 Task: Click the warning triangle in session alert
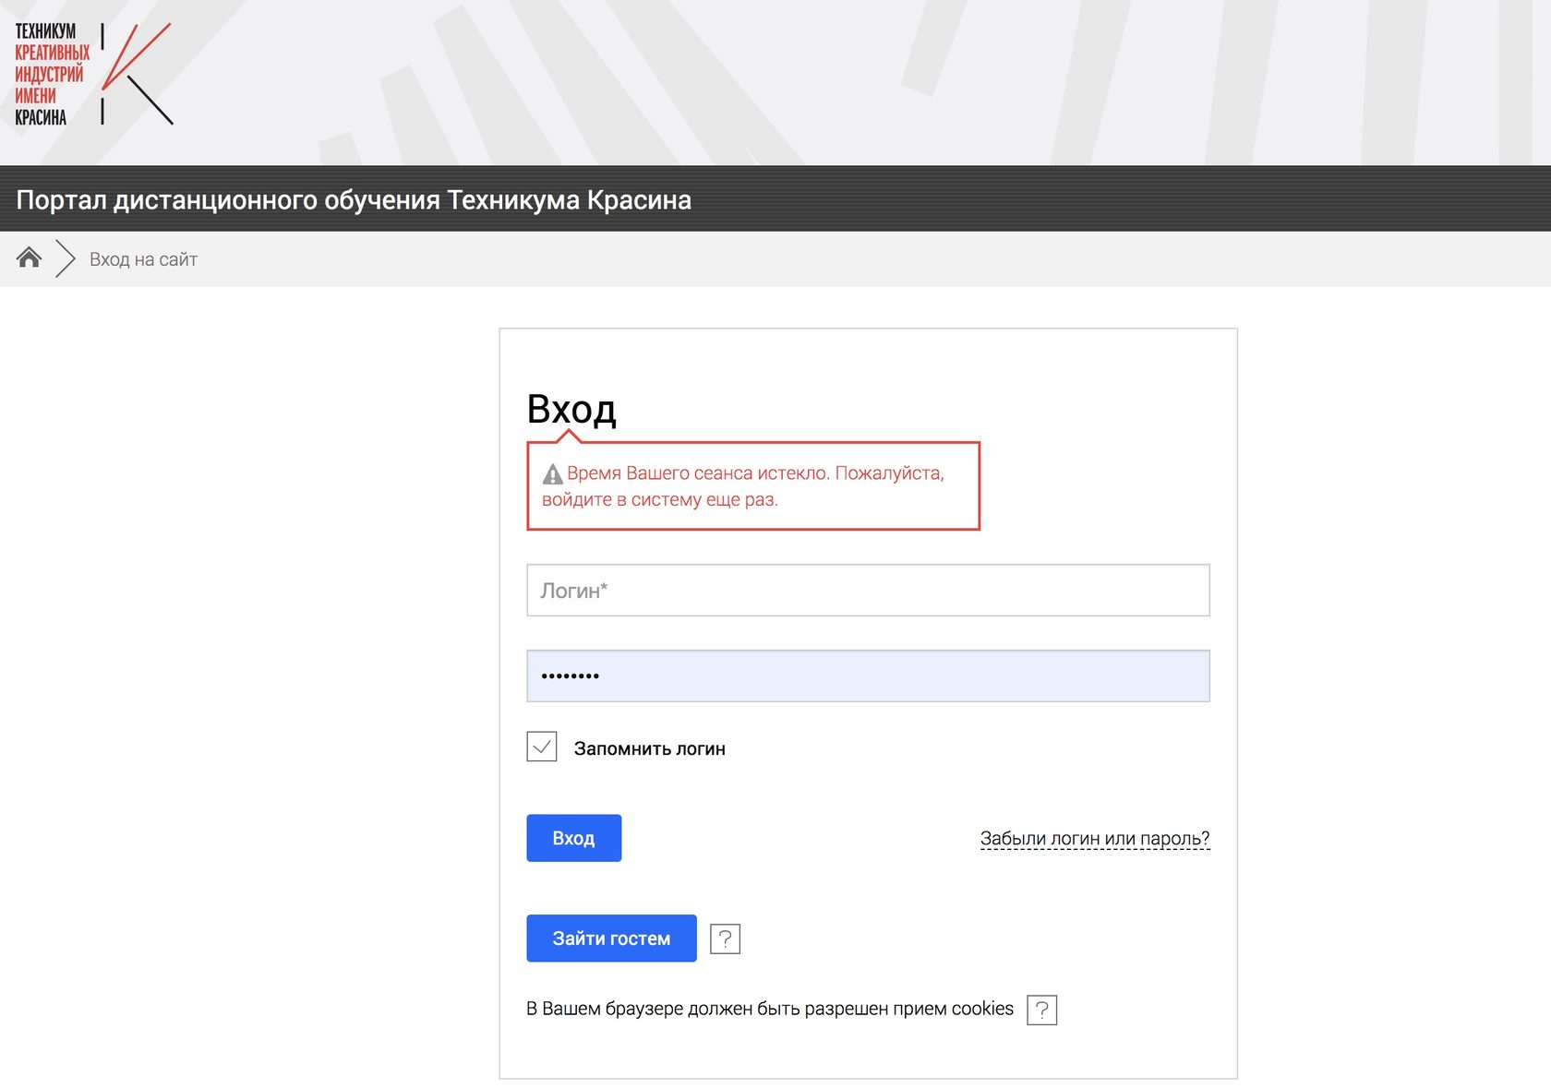pyautogui.click(x=552, y=474)
